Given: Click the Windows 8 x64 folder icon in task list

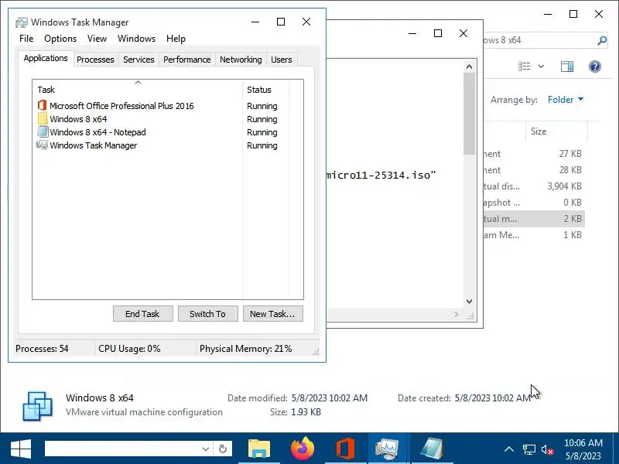Looking at the screenshot, I should coord(43,119).
